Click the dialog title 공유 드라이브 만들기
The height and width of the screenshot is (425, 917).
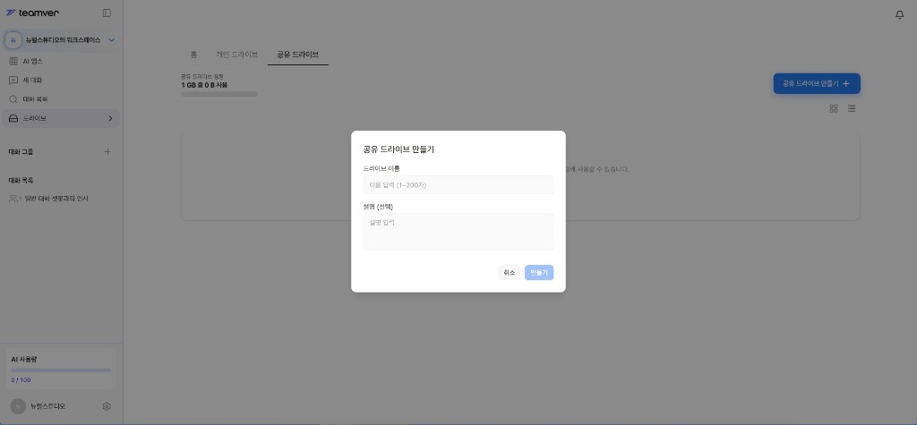[x=399, y=149]
